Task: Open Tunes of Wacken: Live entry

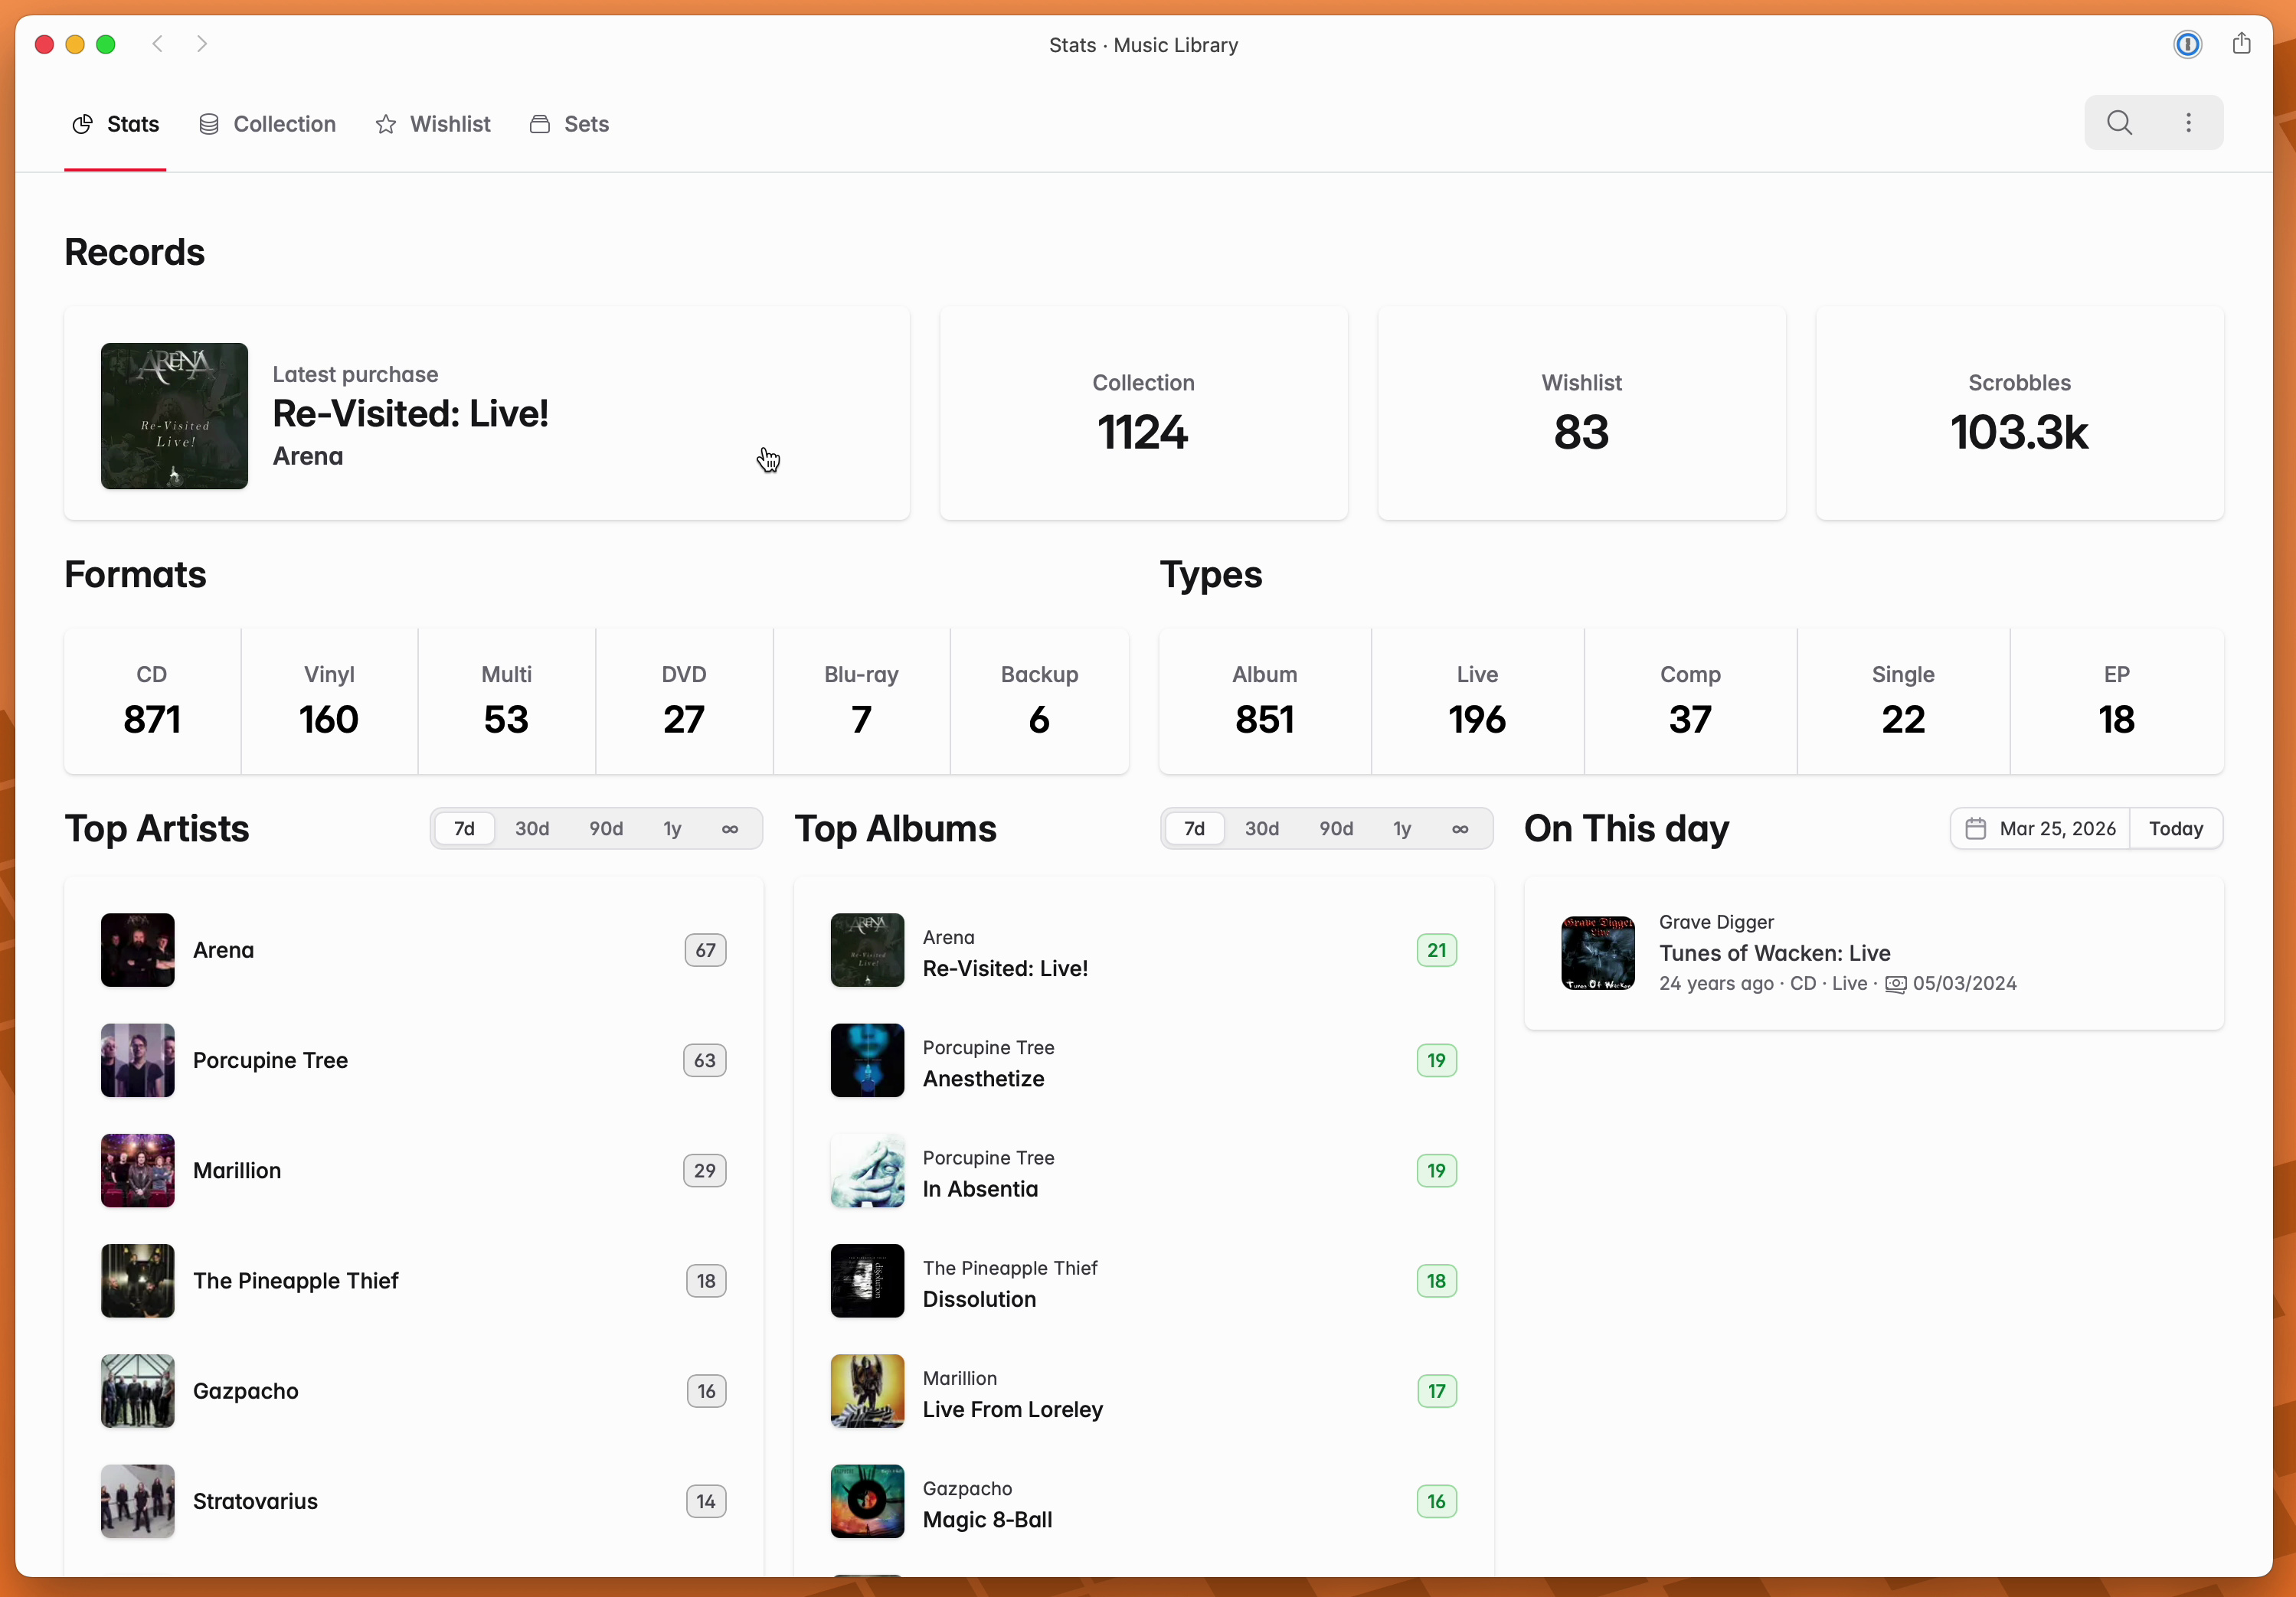Action: click(1873, 953)
